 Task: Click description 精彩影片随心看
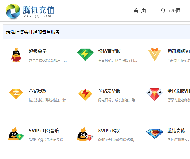[178, 61]
